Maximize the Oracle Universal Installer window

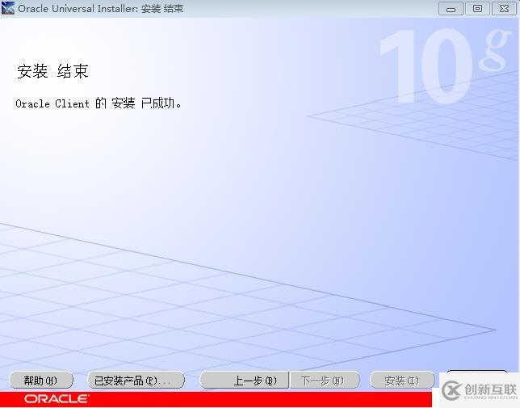click(x=477, y=9)
